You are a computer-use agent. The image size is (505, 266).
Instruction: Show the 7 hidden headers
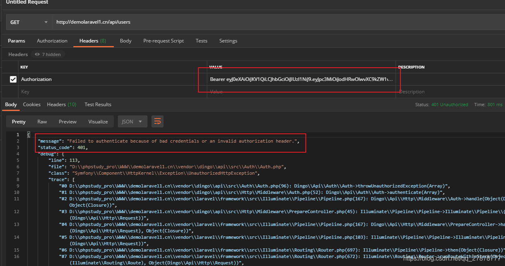coord(48,54)
